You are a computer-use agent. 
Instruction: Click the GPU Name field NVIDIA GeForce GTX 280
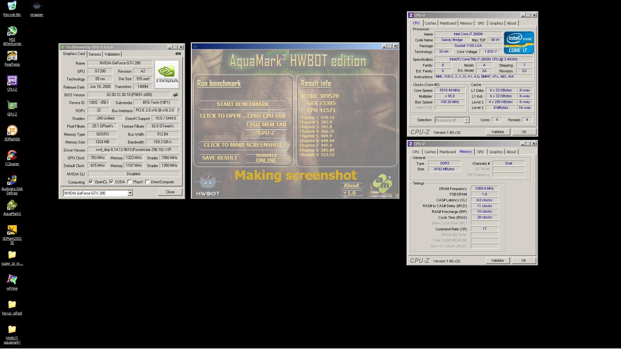coord(120,63)
